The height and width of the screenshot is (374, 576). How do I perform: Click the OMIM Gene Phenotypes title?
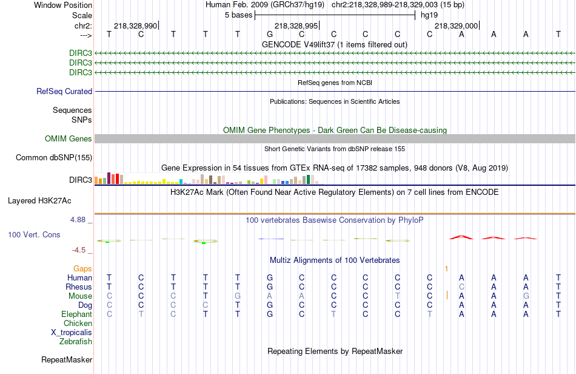[x=335, y=130]
